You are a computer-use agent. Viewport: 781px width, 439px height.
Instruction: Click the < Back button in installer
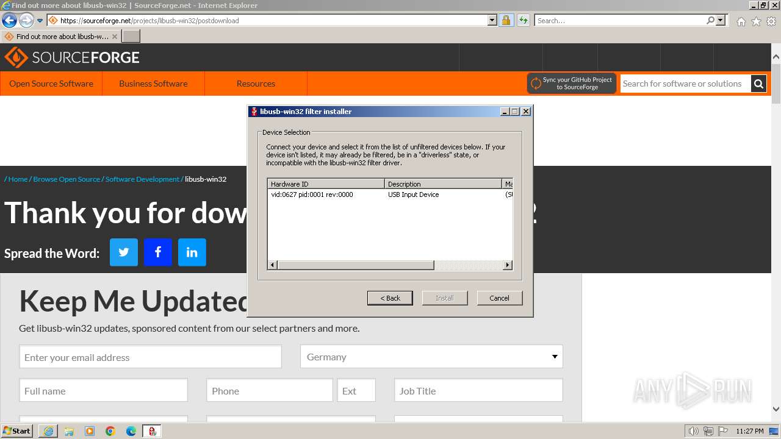click(390, 298)
